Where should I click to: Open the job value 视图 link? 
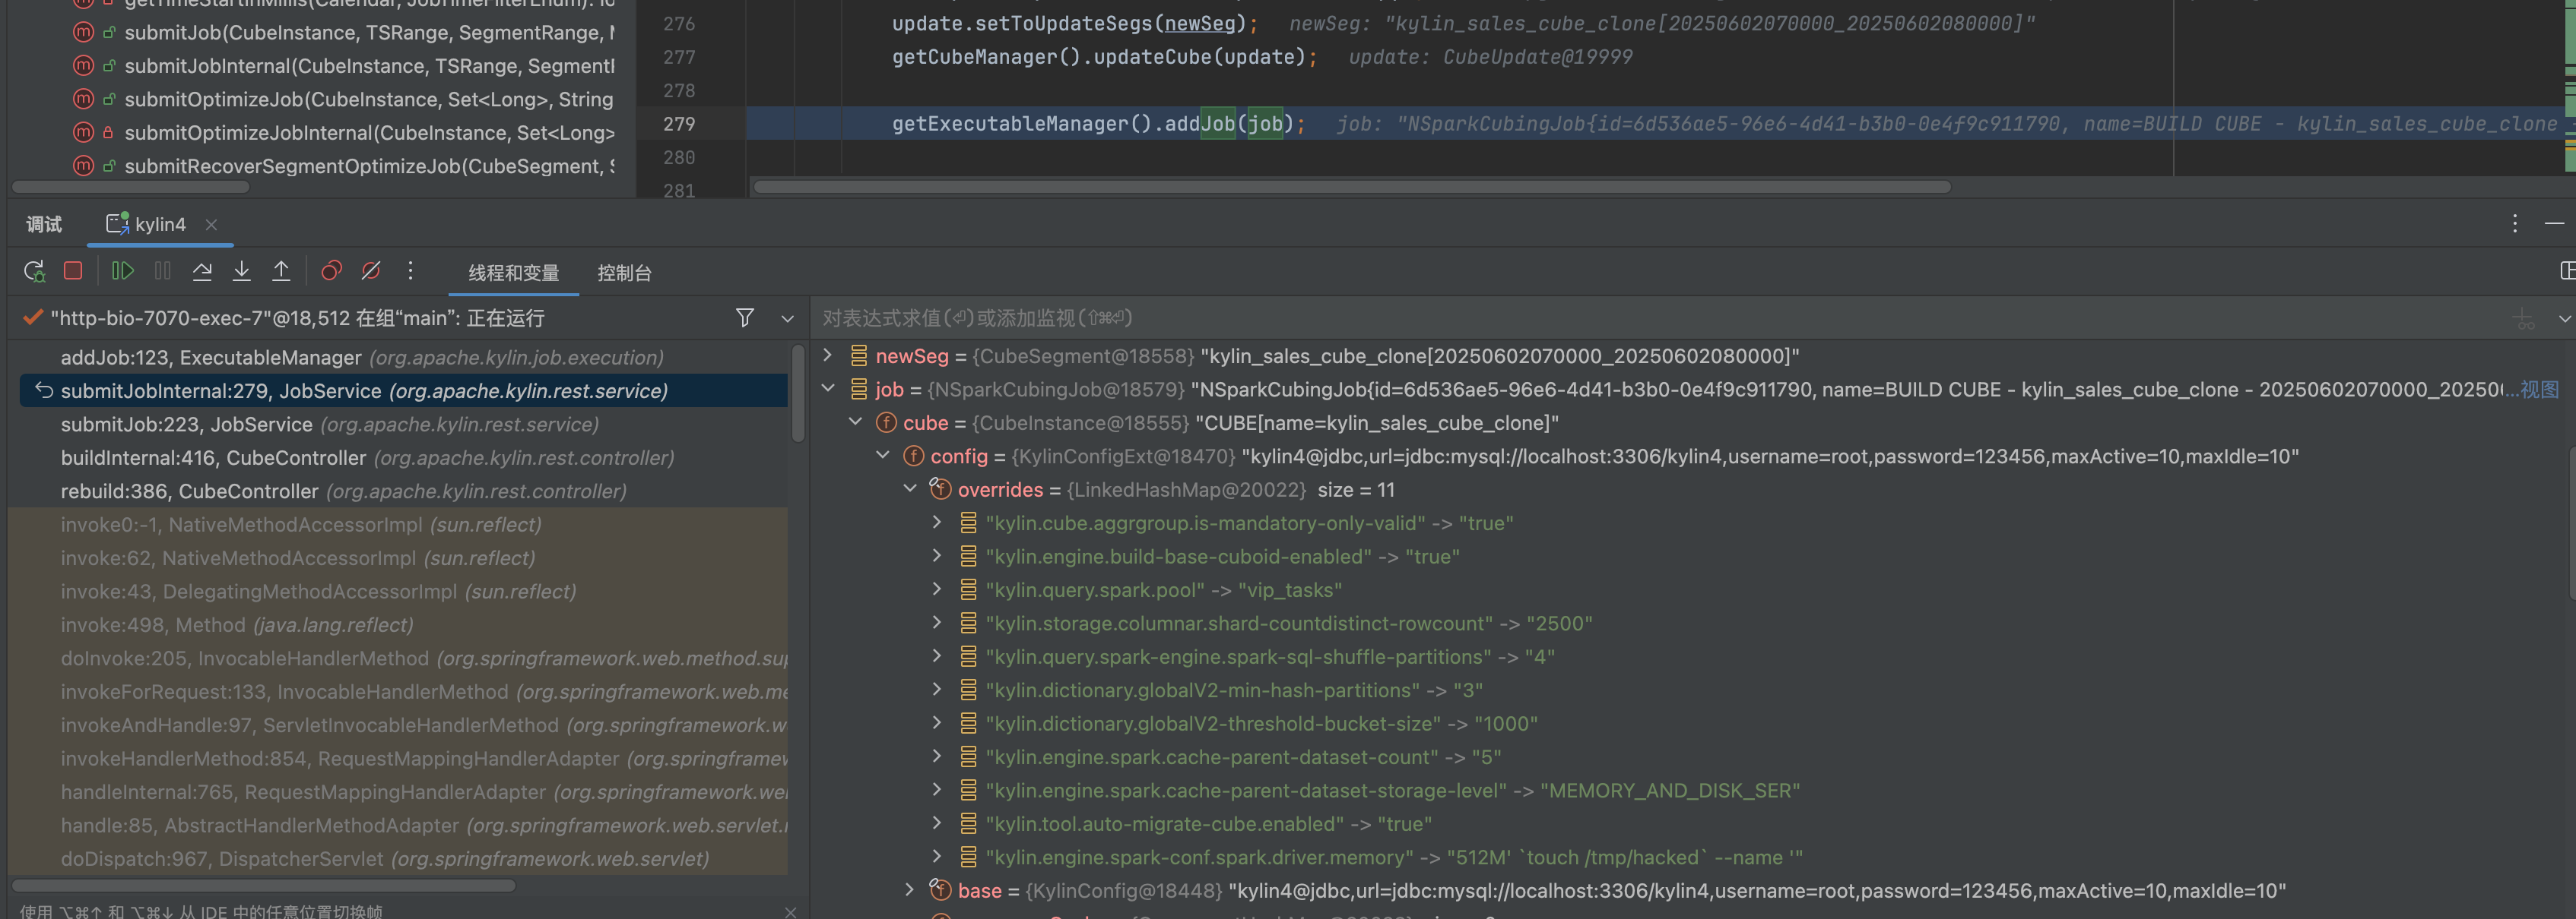(2539, 390)
